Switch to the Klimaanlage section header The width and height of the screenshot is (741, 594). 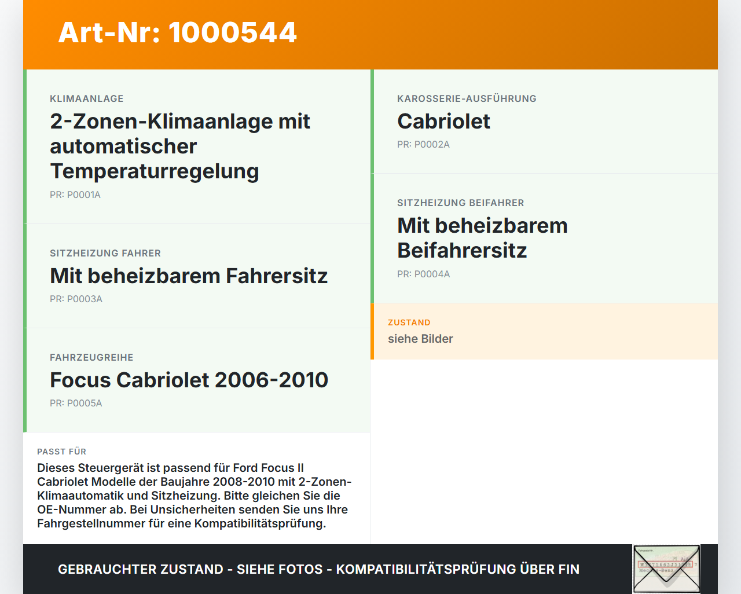[86, 98]
